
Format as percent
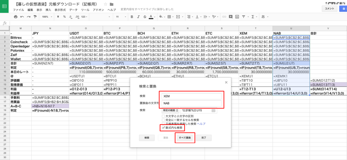(64, 17)
